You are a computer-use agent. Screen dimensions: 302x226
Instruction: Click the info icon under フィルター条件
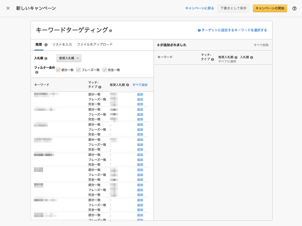tap(37, 72)
